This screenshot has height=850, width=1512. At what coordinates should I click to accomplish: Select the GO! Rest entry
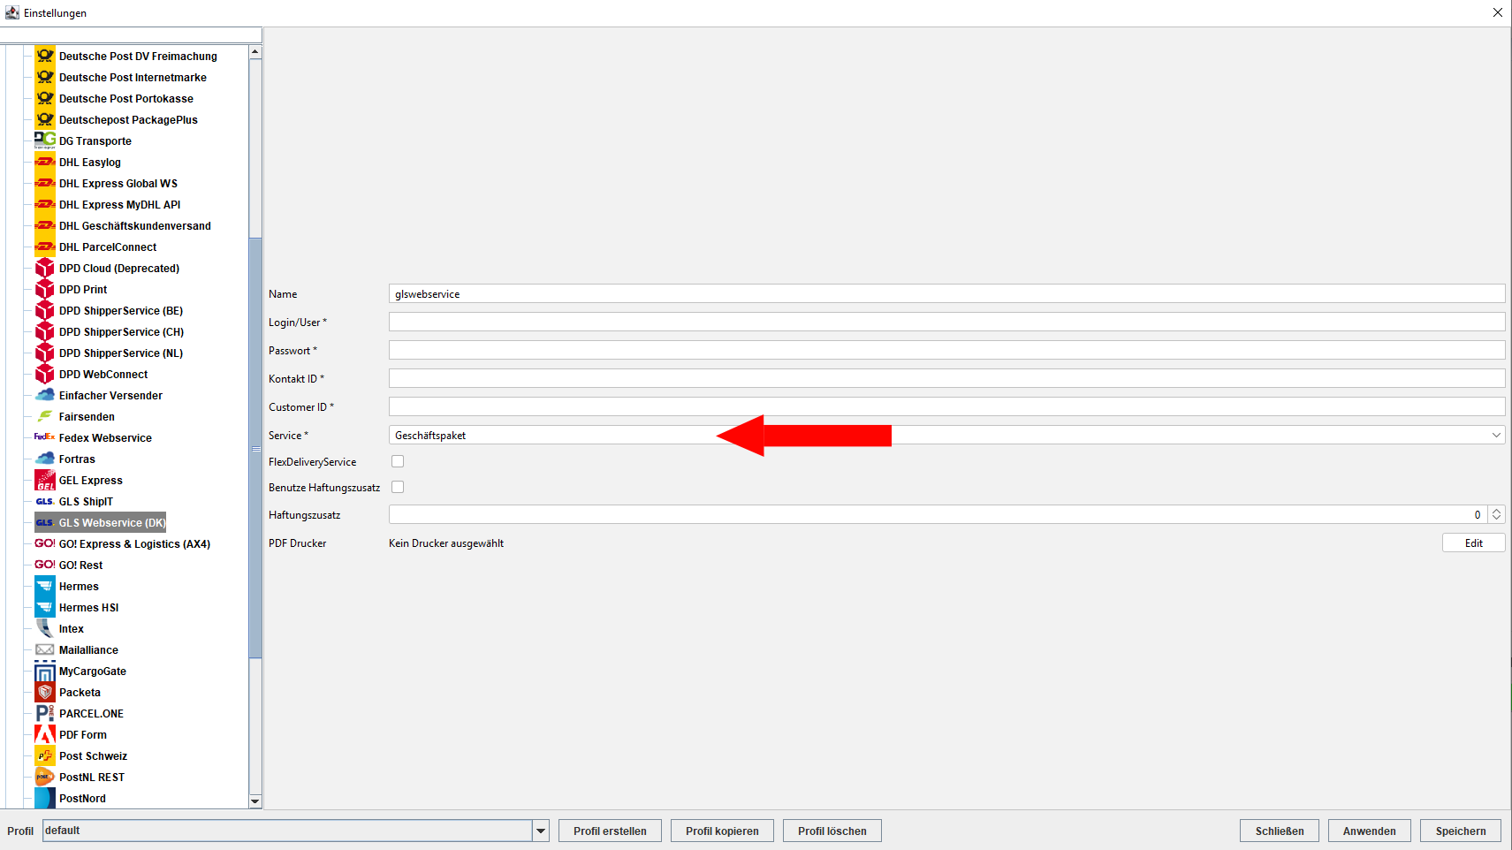(80, 565)
